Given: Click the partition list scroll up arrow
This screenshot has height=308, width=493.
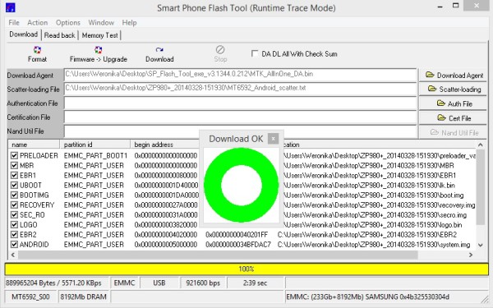Looking at the screenshot, I should (x=480, y=145).
